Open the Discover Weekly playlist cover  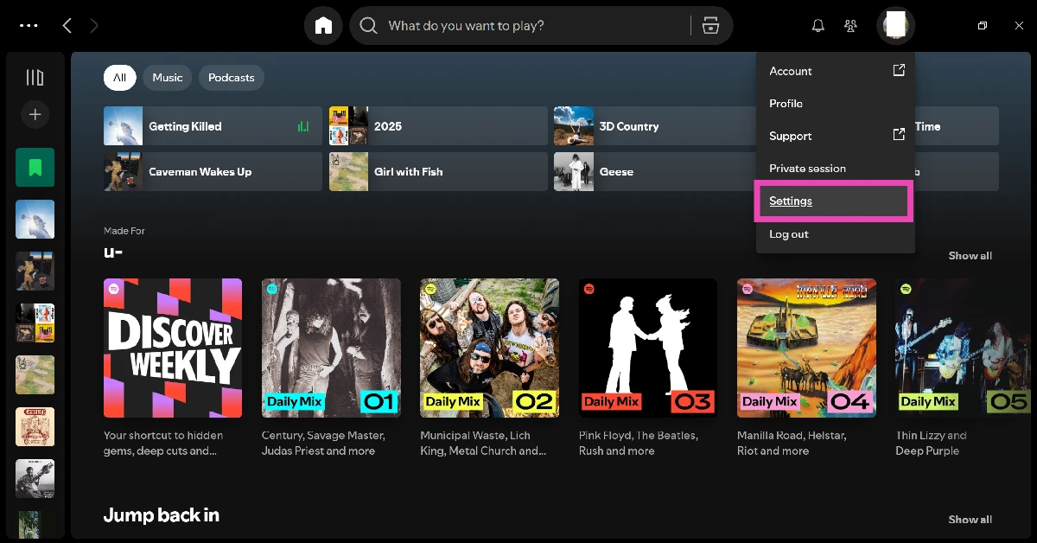(x=173, y=348)
